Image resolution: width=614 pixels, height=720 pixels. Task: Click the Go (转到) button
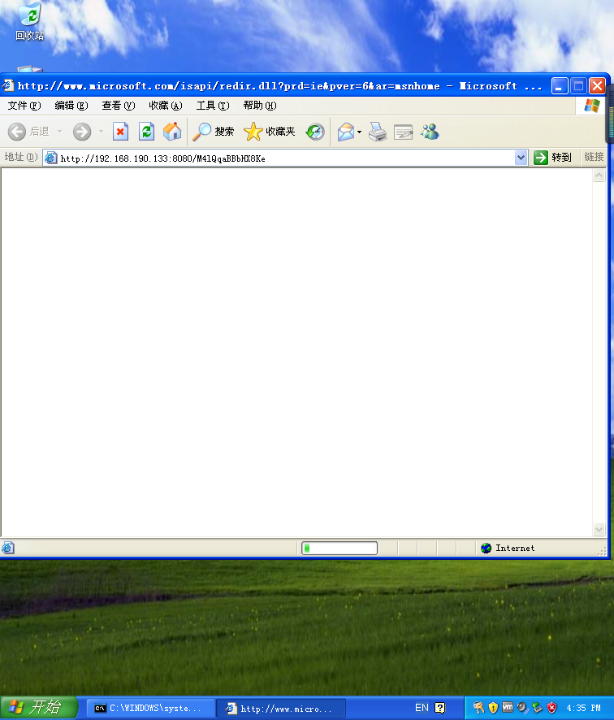point(553,158)
